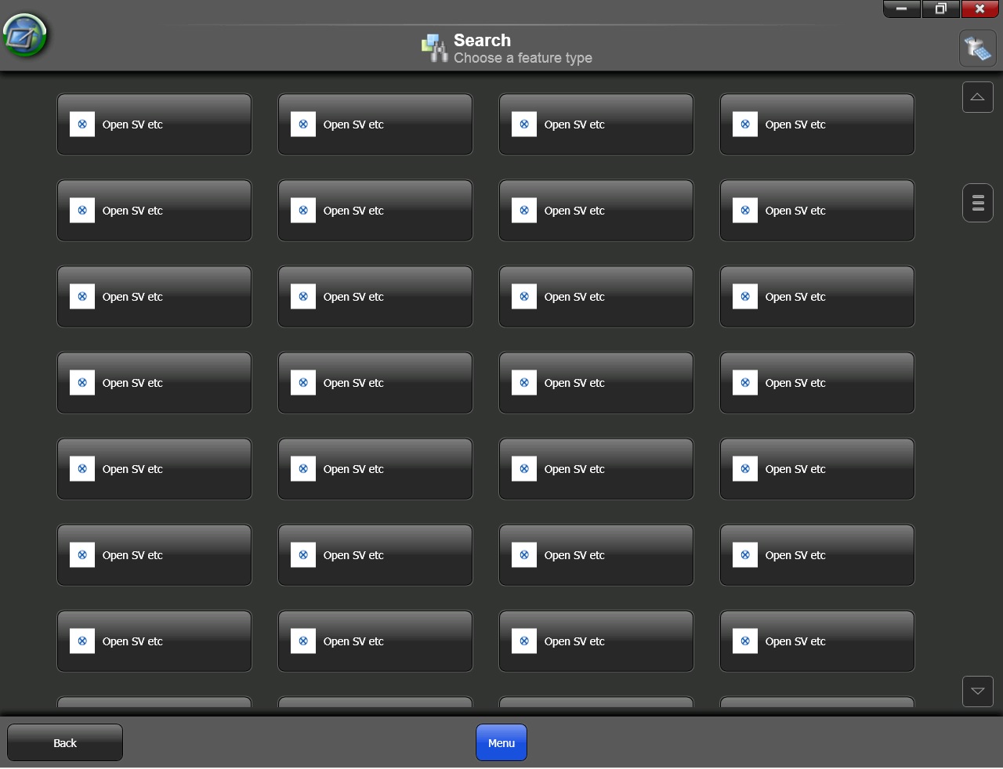Click the feature icon inside the first Open SV etc tile
Image resolution: width=1003 pixels, height=769 pixels.
click(81, 123)
